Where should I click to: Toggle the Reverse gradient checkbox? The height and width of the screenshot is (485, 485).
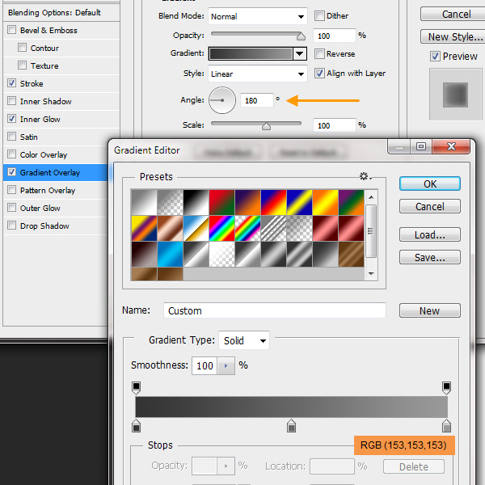(x=319, y=54)
